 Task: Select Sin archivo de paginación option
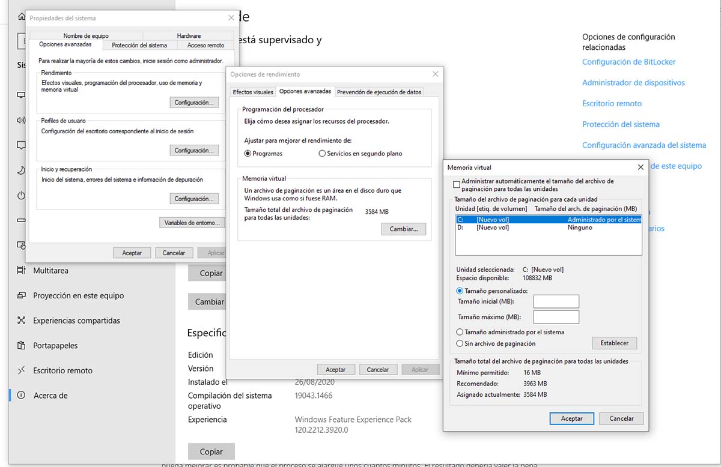(460, 344)
